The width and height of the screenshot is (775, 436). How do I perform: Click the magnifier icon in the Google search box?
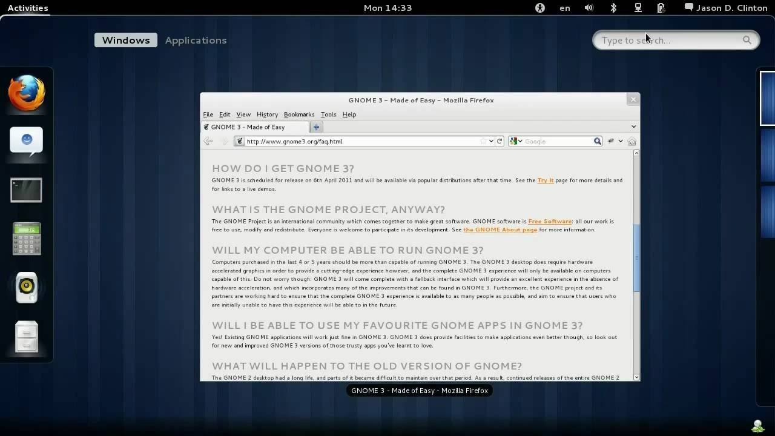(597, 141)
